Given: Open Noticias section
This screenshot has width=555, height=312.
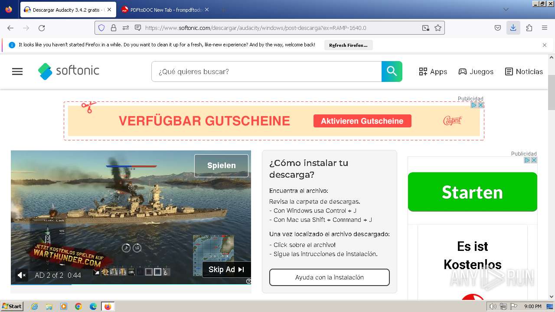Looking at the screenshot, I should [524, 71].
